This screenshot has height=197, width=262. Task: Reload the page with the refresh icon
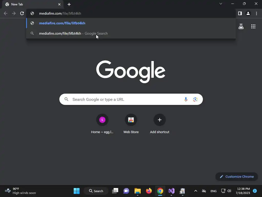pyautogui.click(x=22, y=13)
